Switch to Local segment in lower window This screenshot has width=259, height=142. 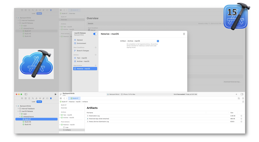(x=33, y=102)
